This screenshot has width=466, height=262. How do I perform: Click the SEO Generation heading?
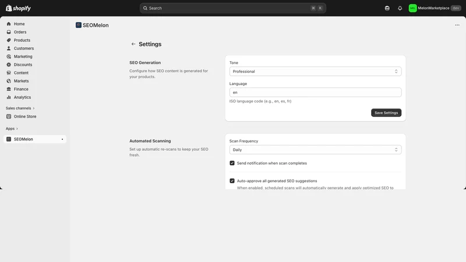[145, 63]
